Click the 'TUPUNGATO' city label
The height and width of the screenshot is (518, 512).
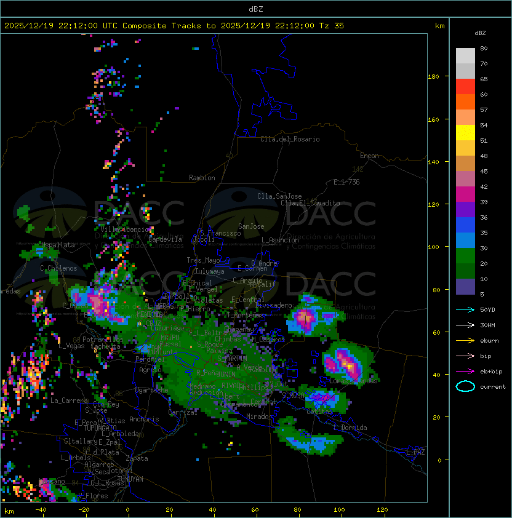pos(100,428)
